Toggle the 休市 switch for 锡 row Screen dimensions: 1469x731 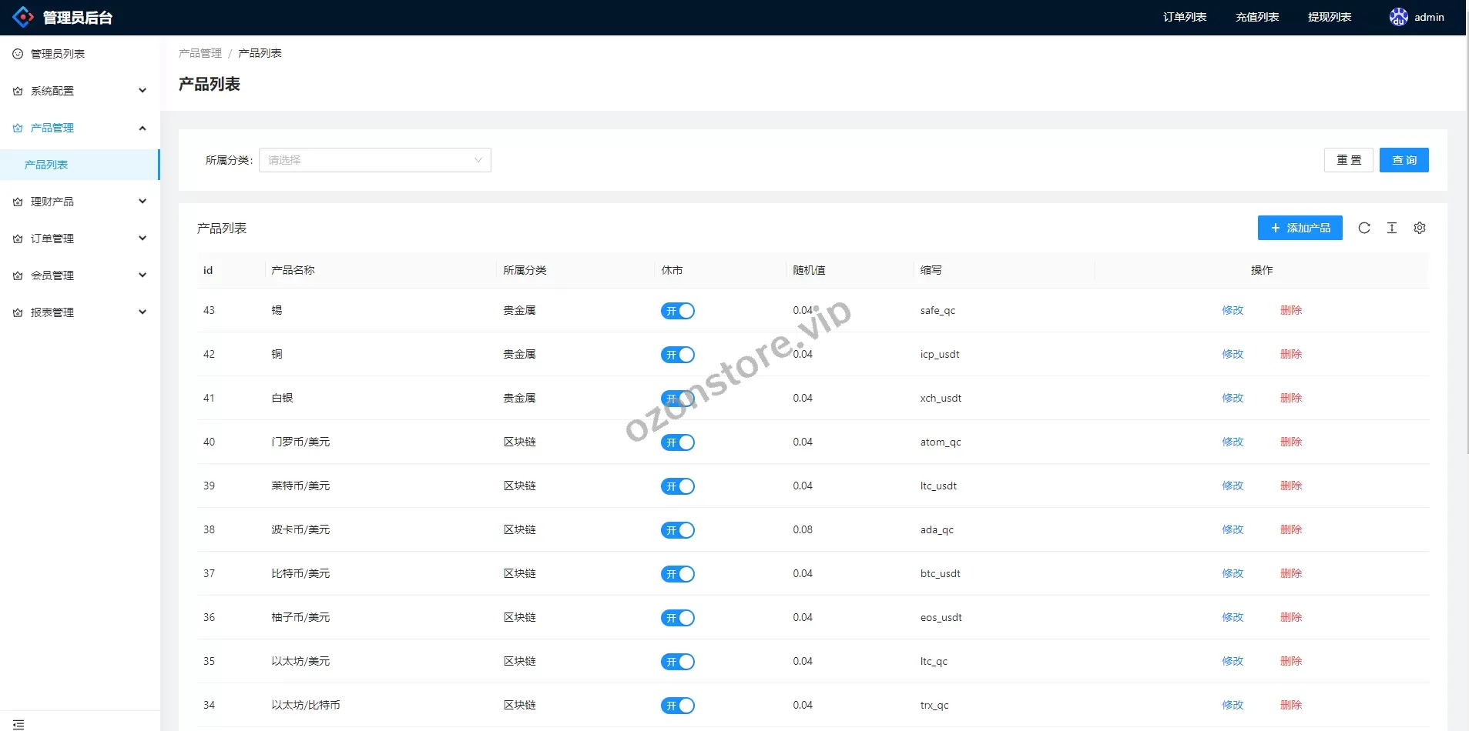click(677, 311)
